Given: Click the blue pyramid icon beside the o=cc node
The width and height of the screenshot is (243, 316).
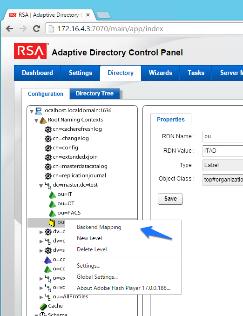Looking at the screenshot, I should 48,260.
